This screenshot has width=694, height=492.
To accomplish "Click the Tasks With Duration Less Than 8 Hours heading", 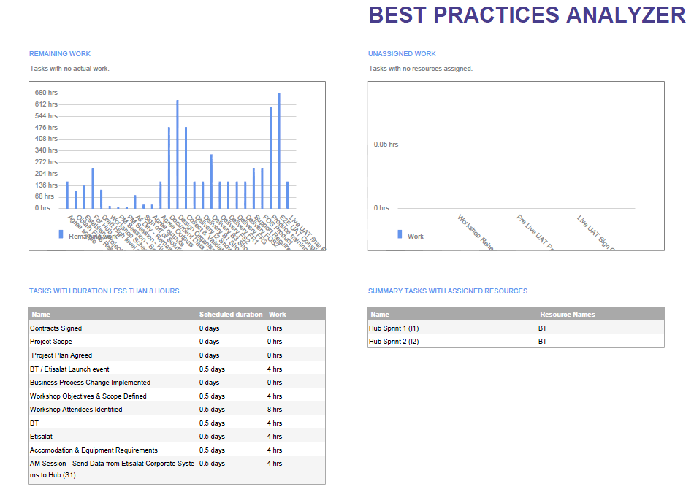I will [104, 291].
